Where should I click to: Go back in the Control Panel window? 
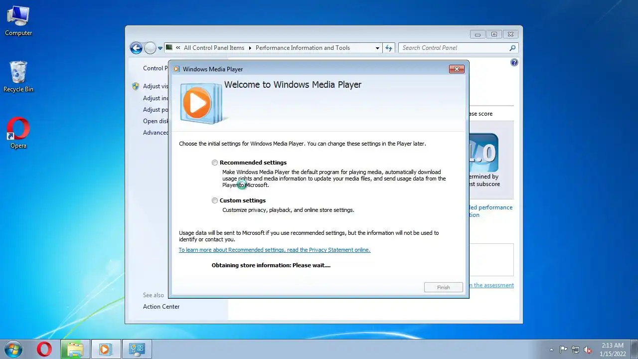[x=136, y=48]
